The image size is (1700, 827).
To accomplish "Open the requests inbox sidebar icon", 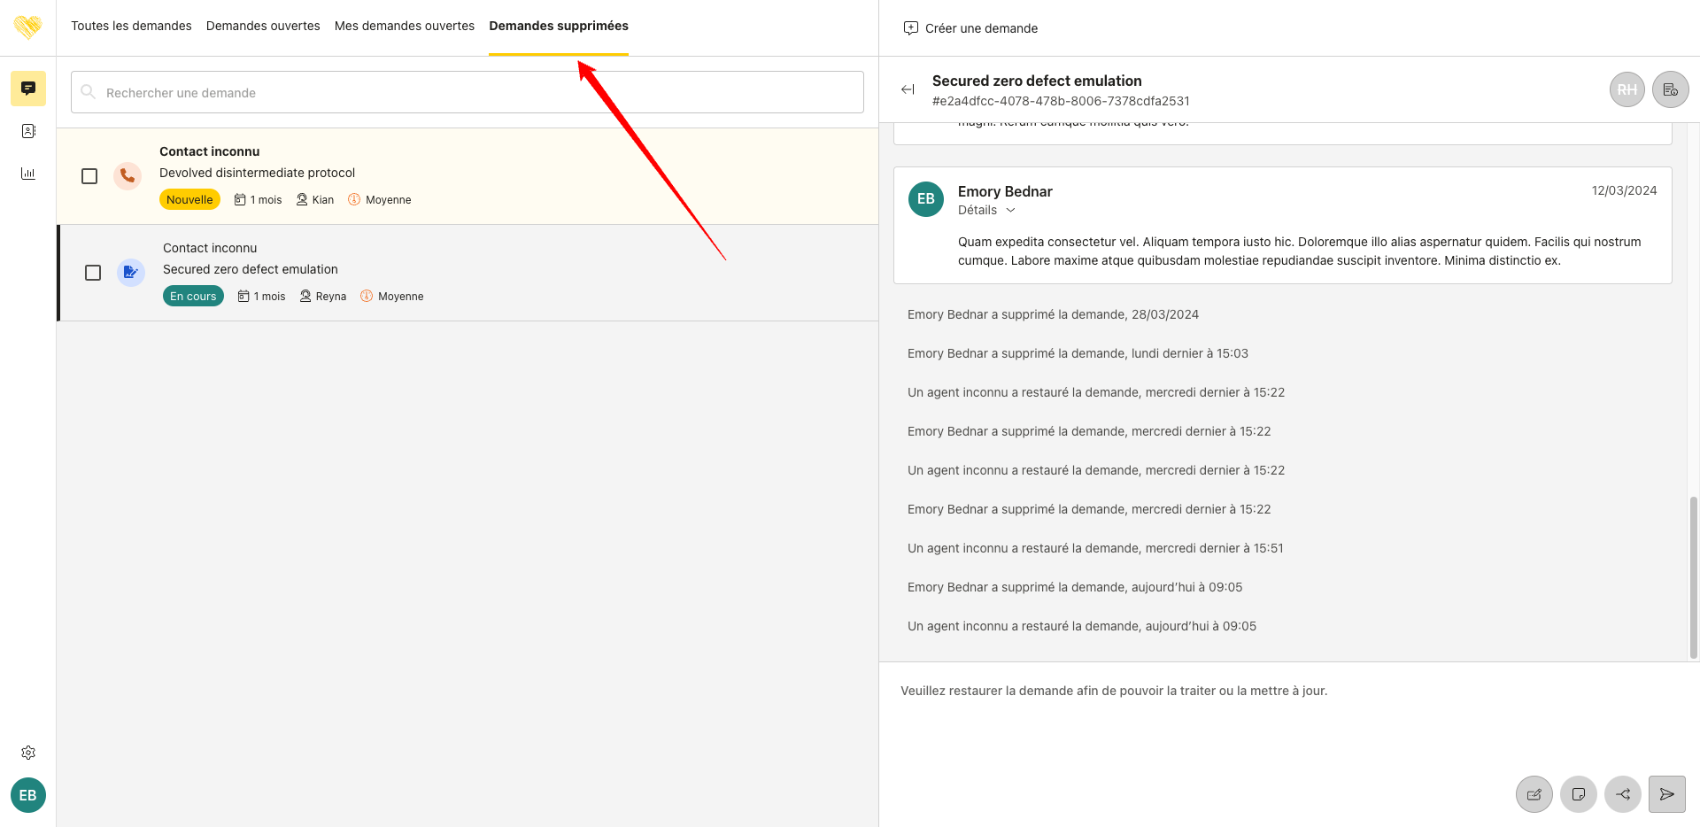I will coord(28,89).
